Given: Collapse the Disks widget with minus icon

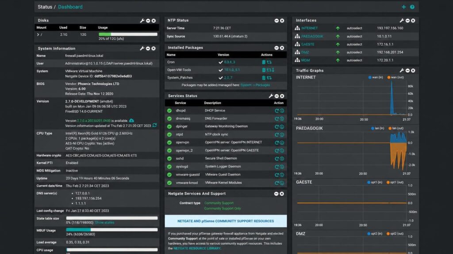Looking at the screenshot, I should coord(148,21).
